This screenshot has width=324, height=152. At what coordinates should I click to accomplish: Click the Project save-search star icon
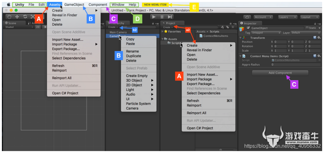233,27
